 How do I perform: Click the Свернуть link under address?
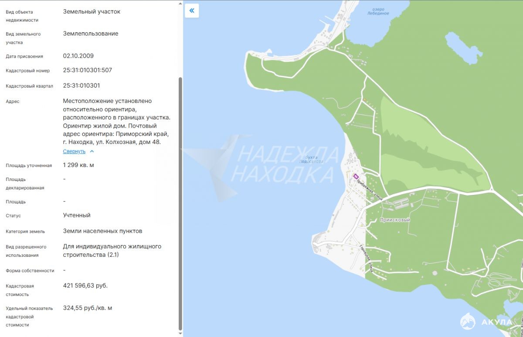[x=74, y=151]
